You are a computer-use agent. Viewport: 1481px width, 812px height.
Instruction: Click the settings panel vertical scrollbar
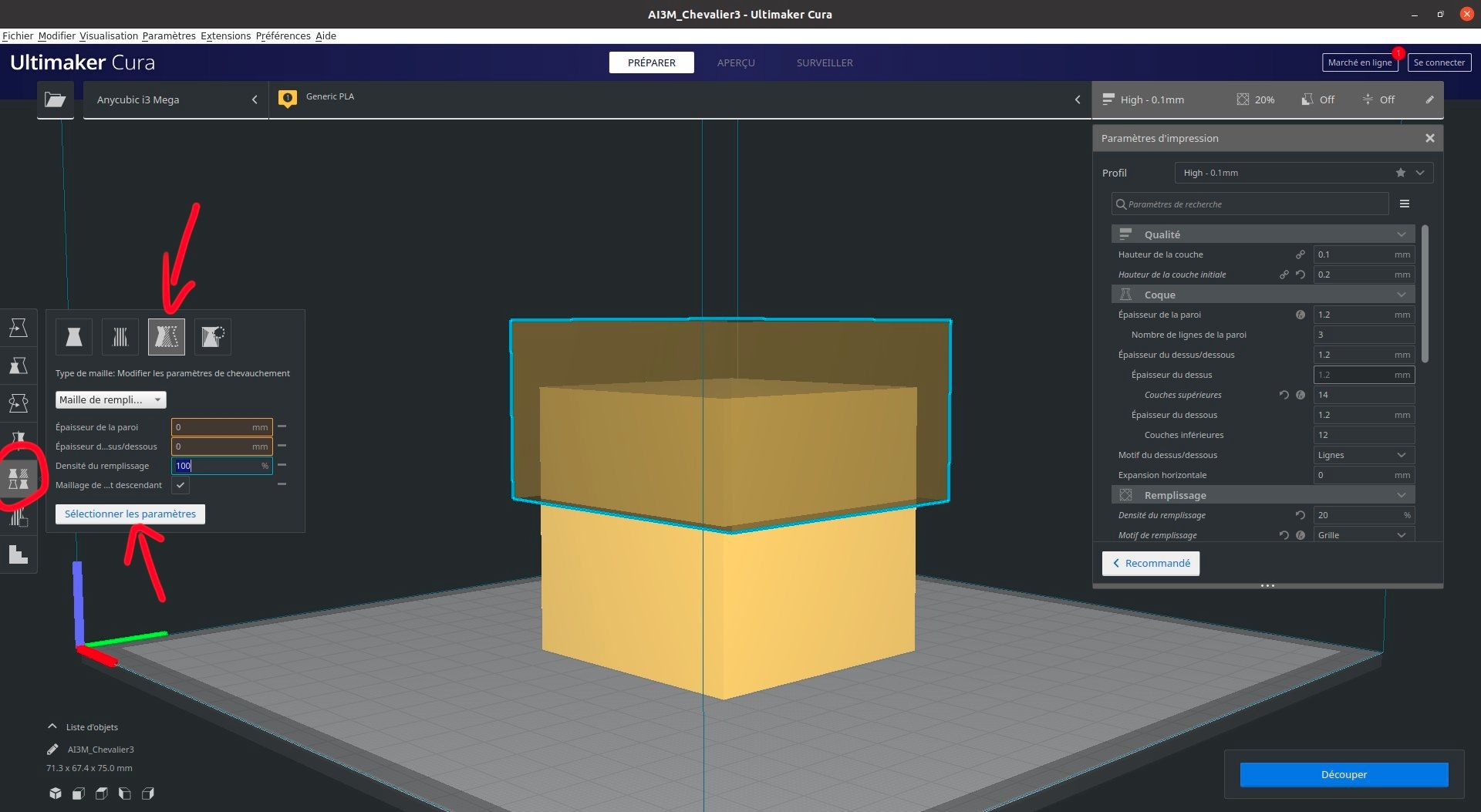click(x=1425, y=293)
